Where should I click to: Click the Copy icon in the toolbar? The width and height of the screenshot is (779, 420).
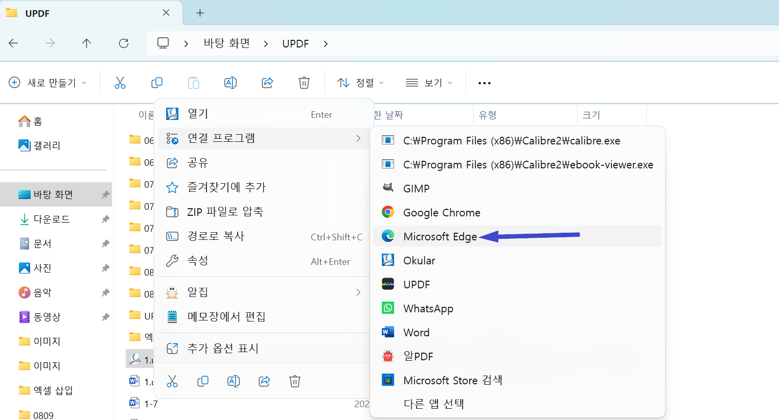pyautogui.click(x=157, y=83)
